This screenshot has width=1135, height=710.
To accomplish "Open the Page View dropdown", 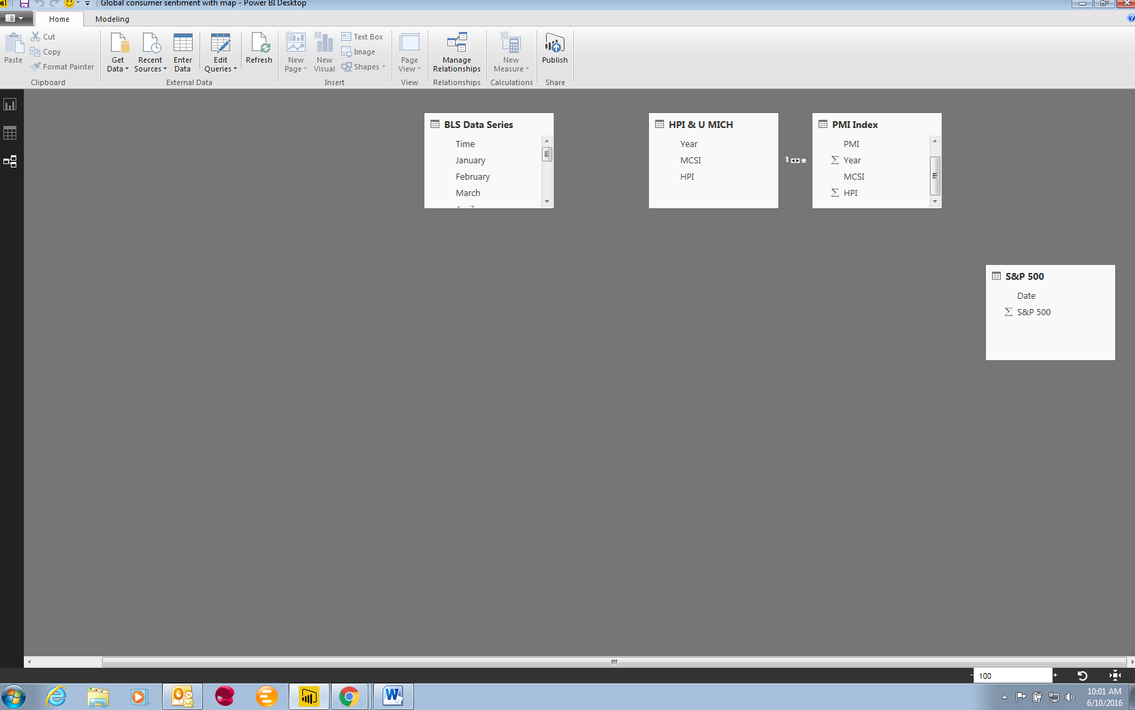I will click(409, 52).
